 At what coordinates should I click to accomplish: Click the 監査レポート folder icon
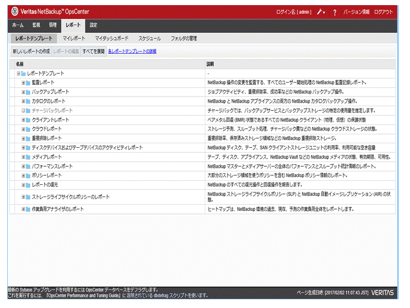coord(28,83)
